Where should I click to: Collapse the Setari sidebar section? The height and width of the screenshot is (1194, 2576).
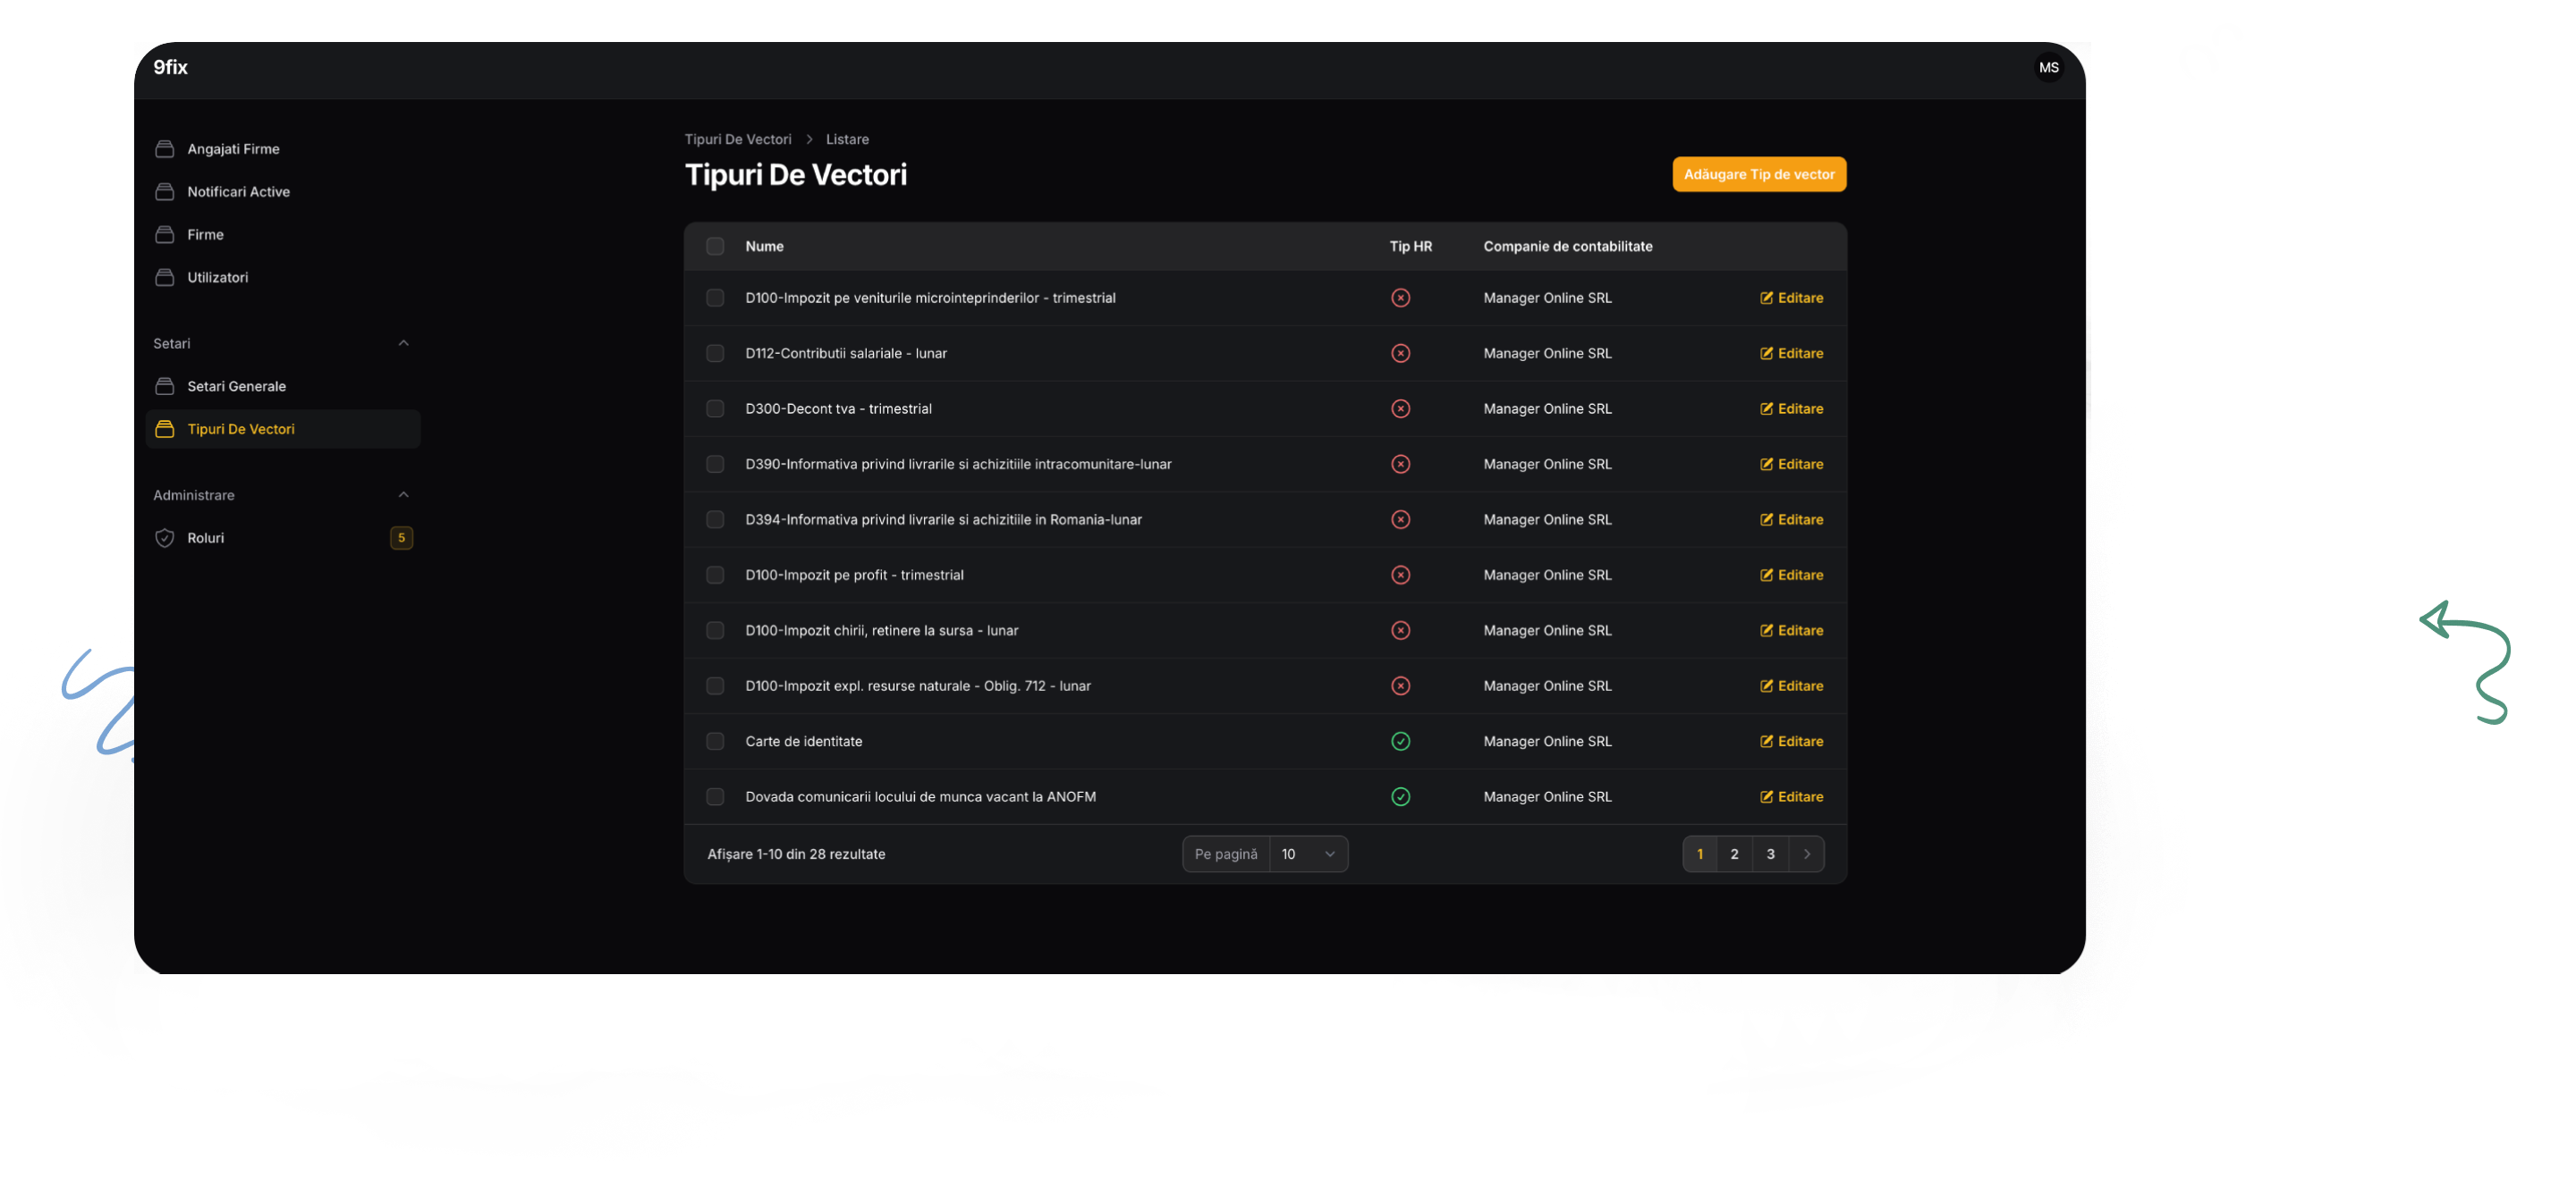403,344
